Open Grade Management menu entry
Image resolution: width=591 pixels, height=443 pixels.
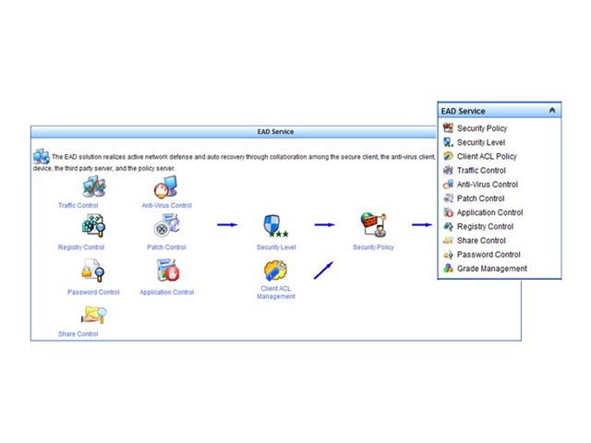click(491, 269)
